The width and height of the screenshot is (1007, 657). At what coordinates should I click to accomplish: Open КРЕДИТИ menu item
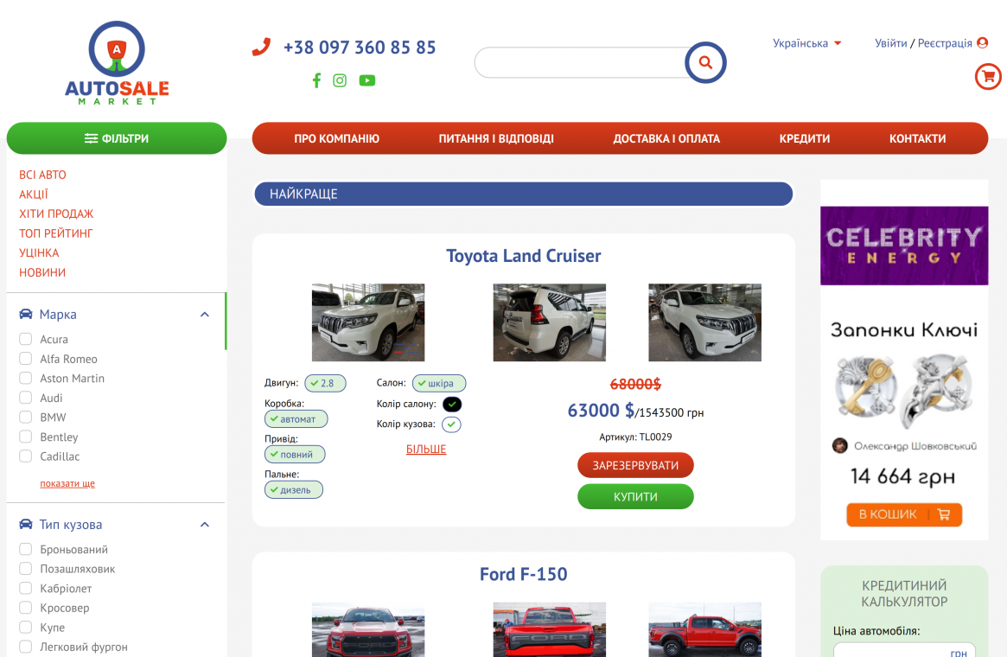[804, 138]
